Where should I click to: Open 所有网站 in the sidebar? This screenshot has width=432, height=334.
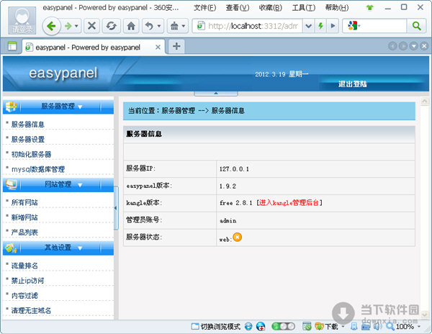coord(24,202)
